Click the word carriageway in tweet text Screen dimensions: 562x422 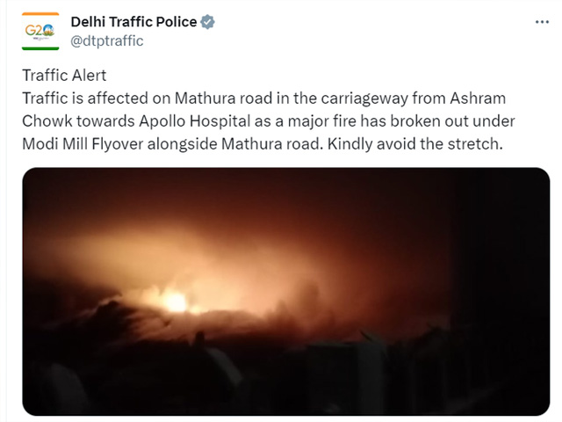(364, 98)
